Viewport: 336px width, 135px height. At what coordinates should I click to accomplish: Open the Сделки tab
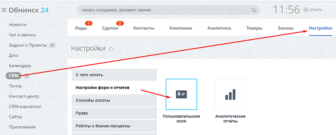tap(110, 28)
